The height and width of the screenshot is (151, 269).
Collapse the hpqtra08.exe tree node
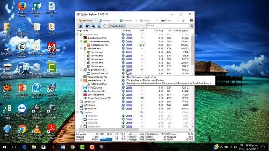tap(81, 70)
